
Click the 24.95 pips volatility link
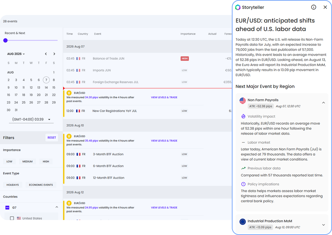(x=92, y=208)
